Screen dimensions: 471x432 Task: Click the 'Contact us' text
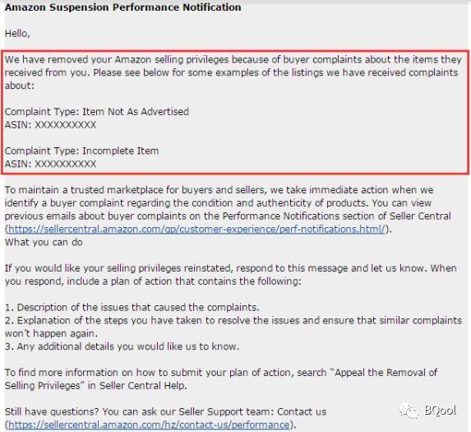click(302, 411)
